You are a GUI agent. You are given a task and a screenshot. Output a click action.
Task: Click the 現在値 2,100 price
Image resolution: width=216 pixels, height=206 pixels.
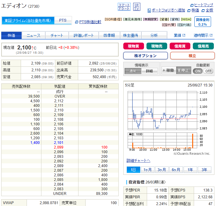[24, 48]
